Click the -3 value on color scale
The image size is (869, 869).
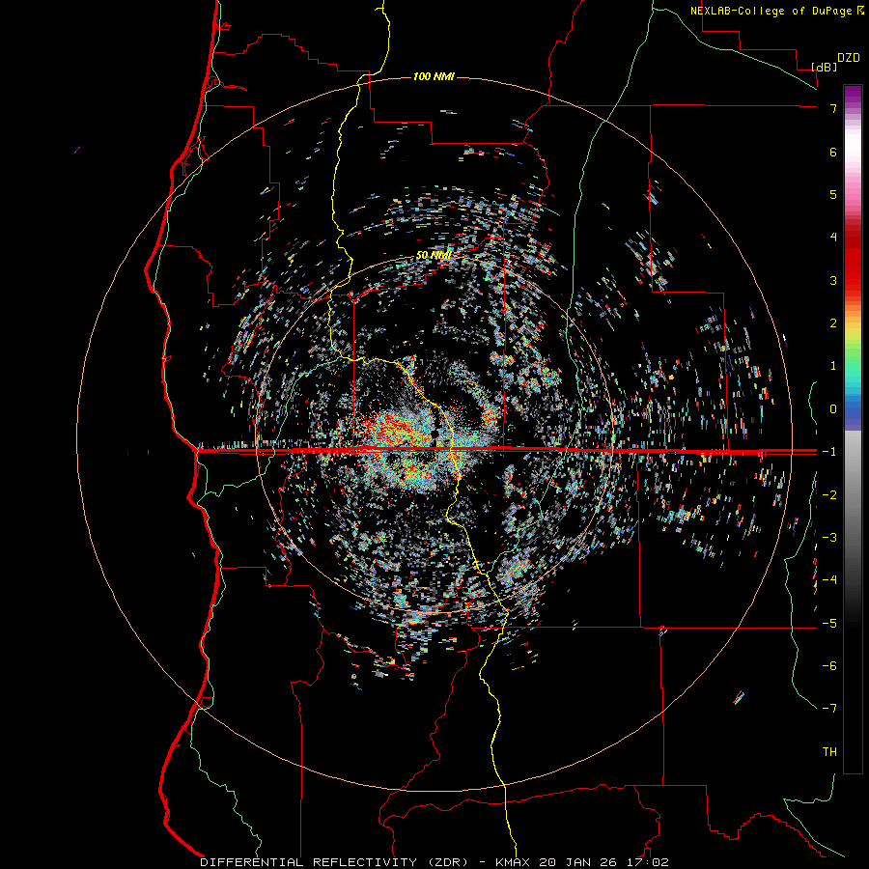(x=829, y=538)
